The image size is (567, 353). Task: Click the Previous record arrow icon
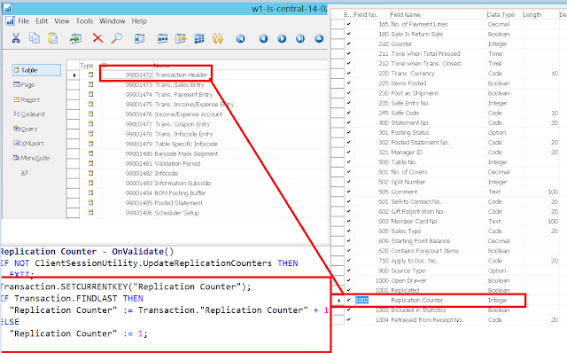click(x=264, y=38)
